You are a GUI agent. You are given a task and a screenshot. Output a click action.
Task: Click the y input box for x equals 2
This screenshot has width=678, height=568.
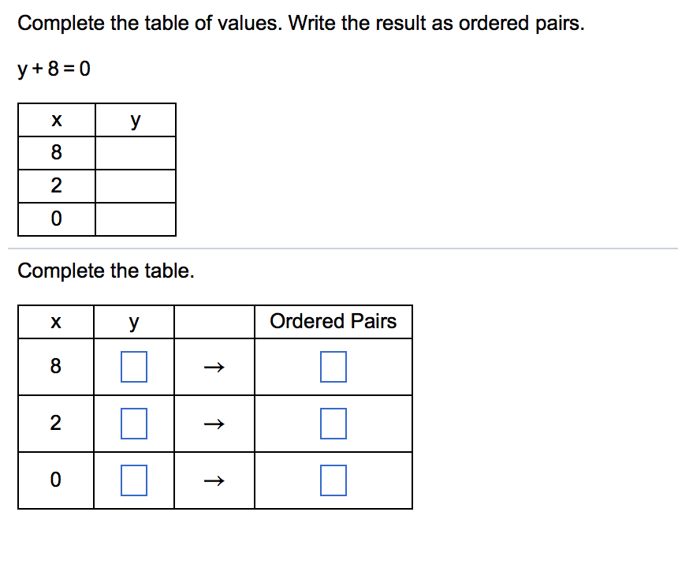134,423
